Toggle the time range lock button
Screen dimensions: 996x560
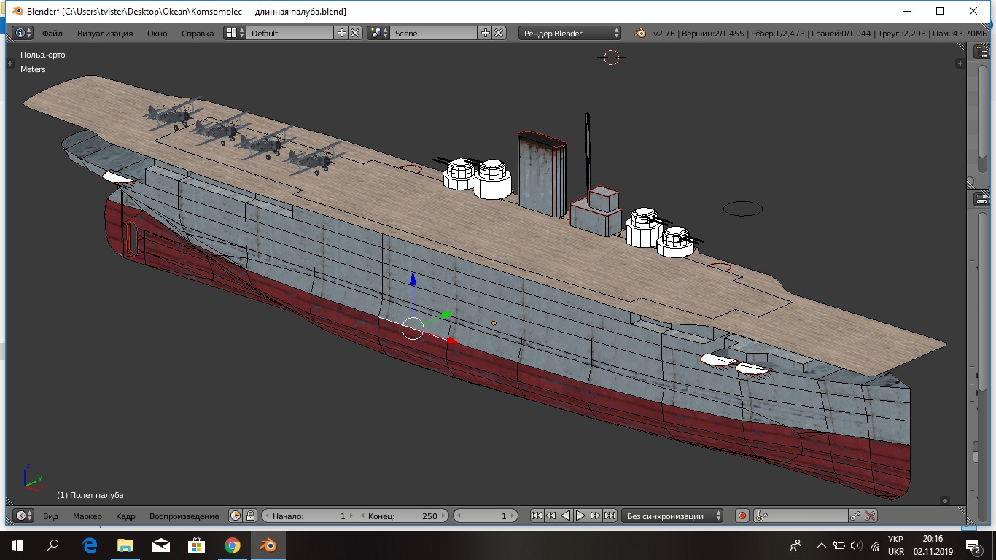point(250,516)
